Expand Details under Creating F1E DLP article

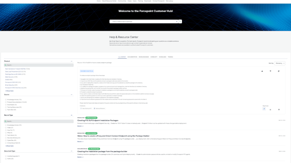click(x=80, y=126)
